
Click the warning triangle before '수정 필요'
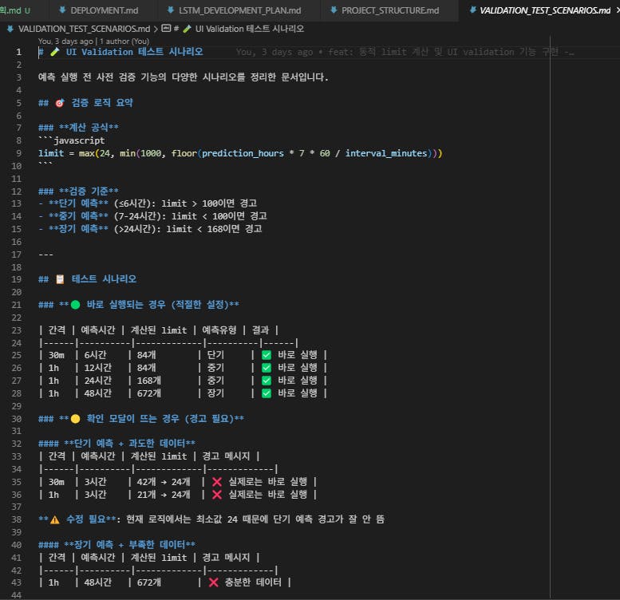pos(54,519)
